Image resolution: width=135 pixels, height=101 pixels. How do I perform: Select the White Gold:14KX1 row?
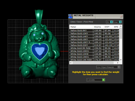coord(94,57)
